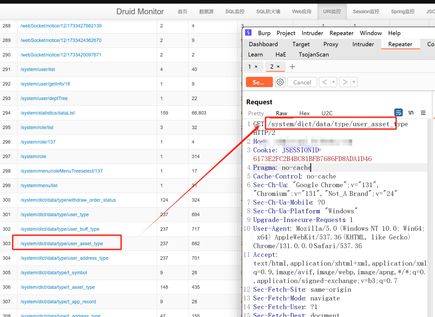Open the Burp menu
Screen dimensions: 435x317
(x=264, y=33)
